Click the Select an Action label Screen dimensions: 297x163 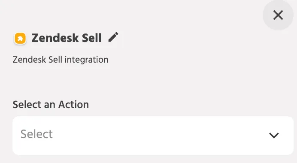click(x=51, y=105)
